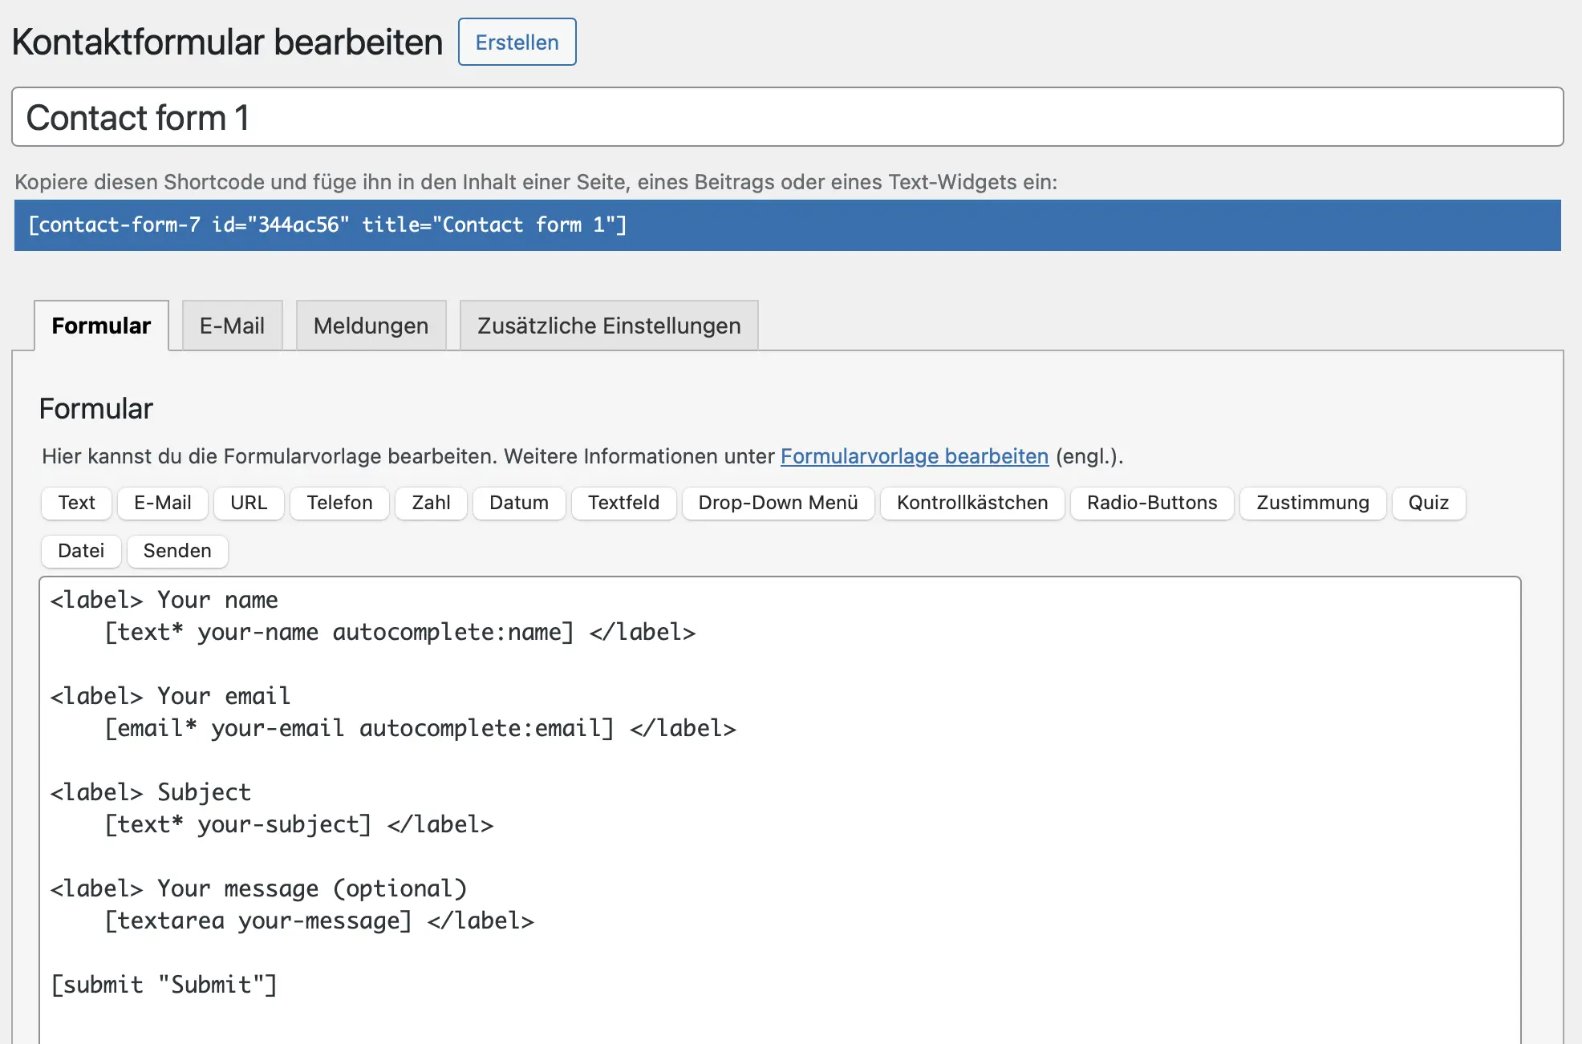The image size is (1582, 1044).
Task: Select the contact-form-7 shortcode field
Action: coord(787,225)
